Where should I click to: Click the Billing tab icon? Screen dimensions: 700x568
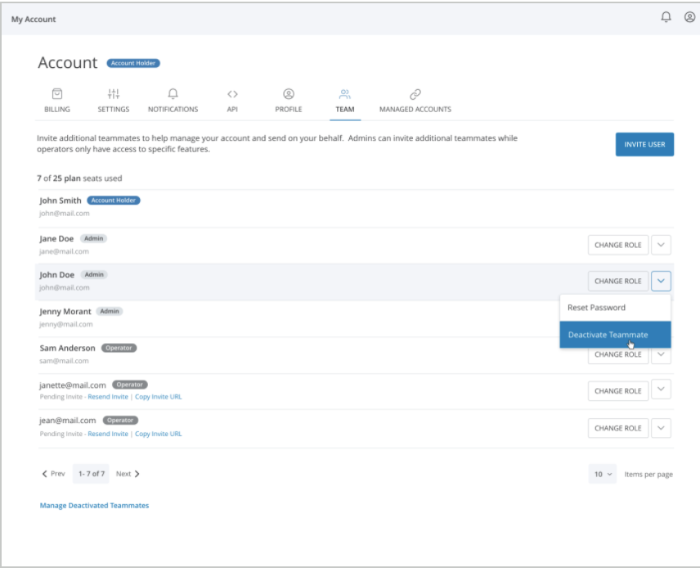pyautogui.click(x=56, y=93)
